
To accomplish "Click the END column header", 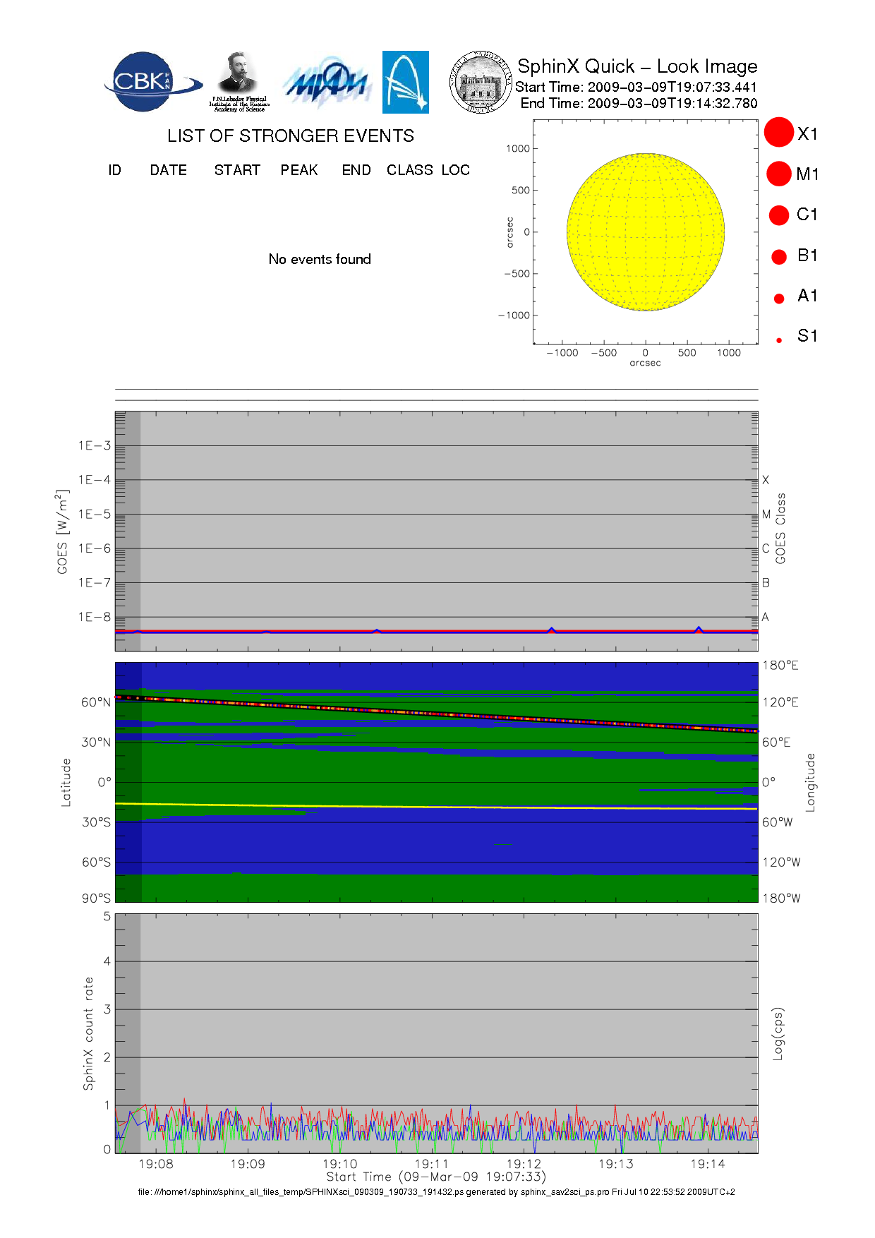I will (x=356, y=170).
